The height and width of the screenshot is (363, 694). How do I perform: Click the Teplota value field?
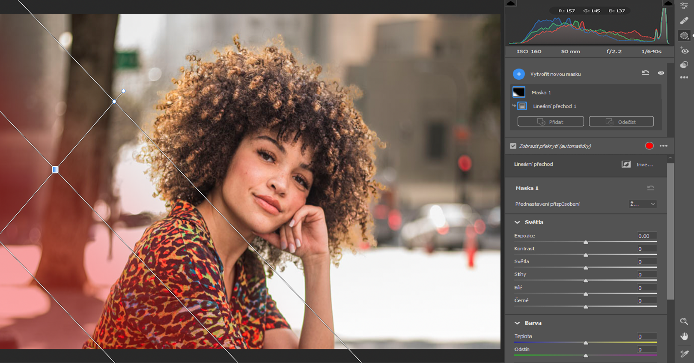pos(647,336)
